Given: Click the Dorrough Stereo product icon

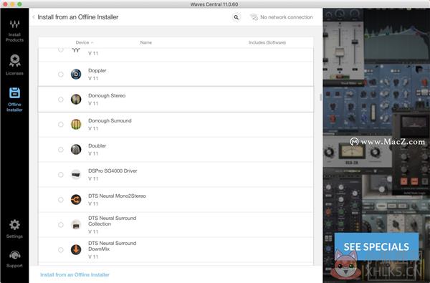Looking at the screenshot, I should (x=76, y=100).
